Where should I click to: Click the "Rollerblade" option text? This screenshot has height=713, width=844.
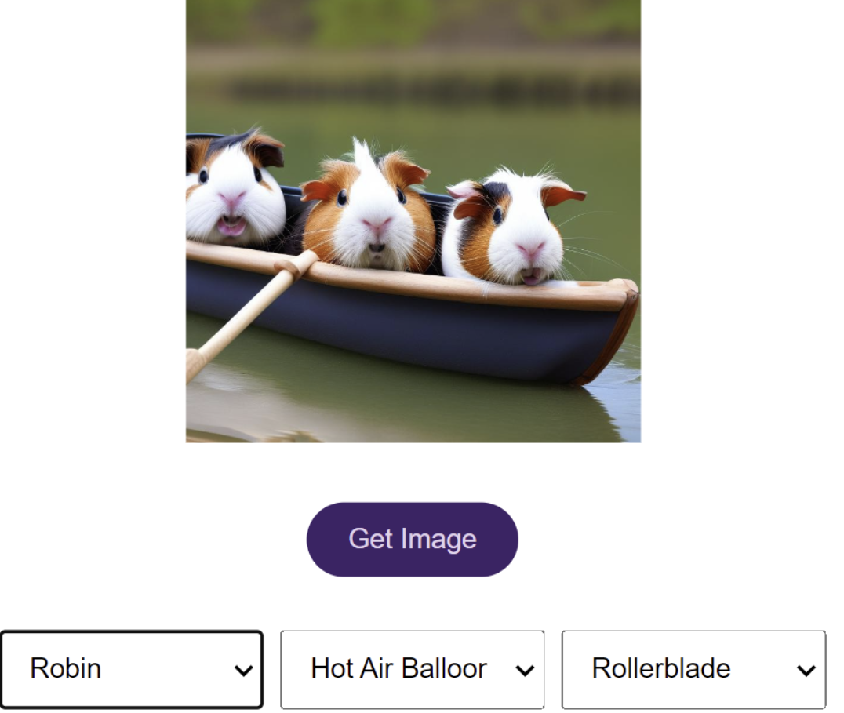click(x=661, y=669)
